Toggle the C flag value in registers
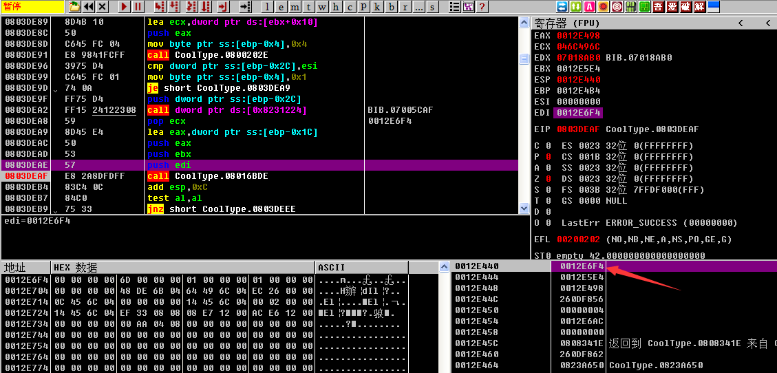The image size is (777, 373). click(548, 146)
